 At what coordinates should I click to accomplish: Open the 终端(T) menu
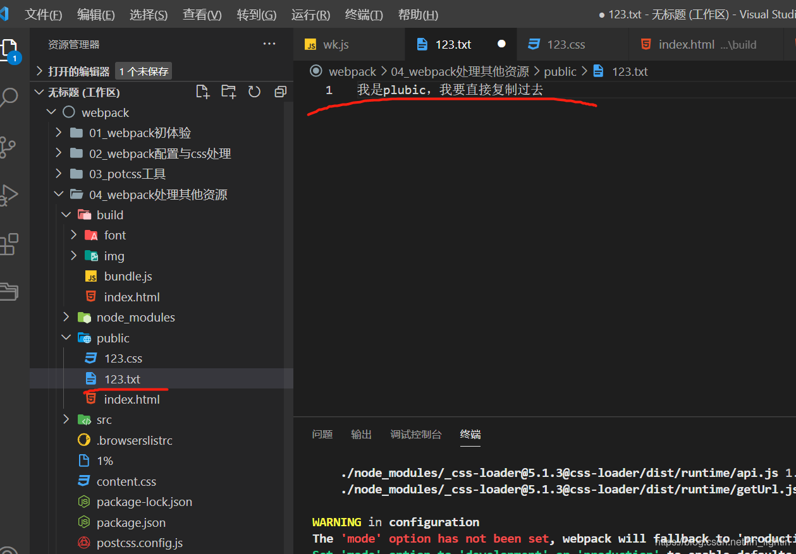tap(364, 15)
